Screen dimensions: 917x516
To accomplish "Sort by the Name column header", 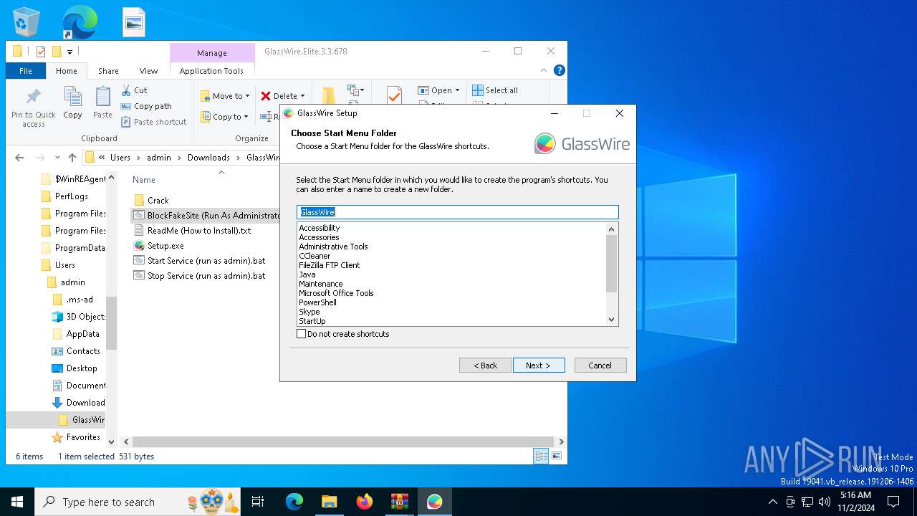I will [x=144, y=180].
